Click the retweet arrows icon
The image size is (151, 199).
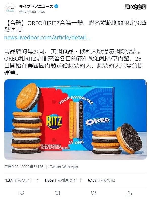(x=58, y=193)
